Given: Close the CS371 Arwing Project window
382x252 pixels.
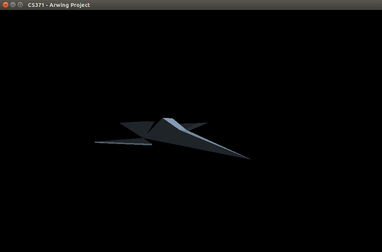Looking at the screenshot, I should tap(5, 5).
